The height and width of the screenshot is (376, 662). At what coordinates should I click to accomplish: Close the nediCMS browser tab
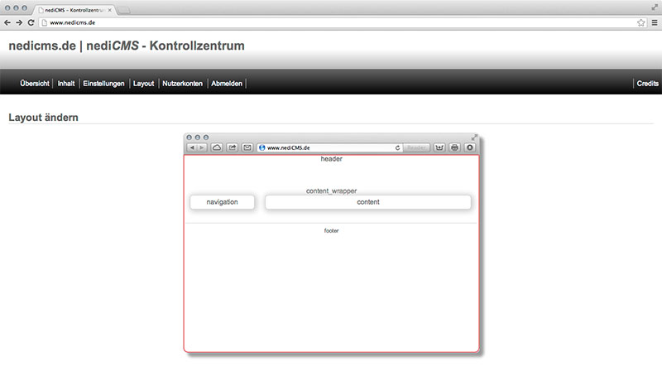[x=110, y=10]
